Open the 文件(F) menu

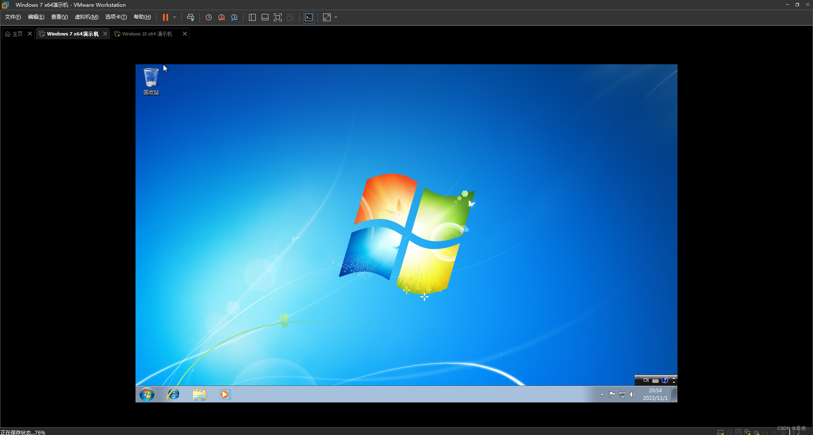[13, 17]
